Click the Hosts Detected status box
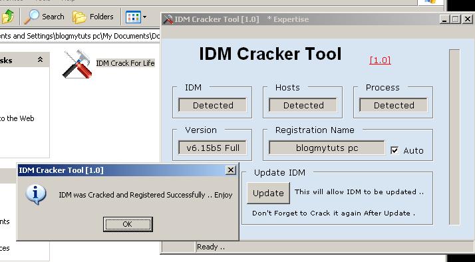The image size is (475, 262). coord(303,105)
